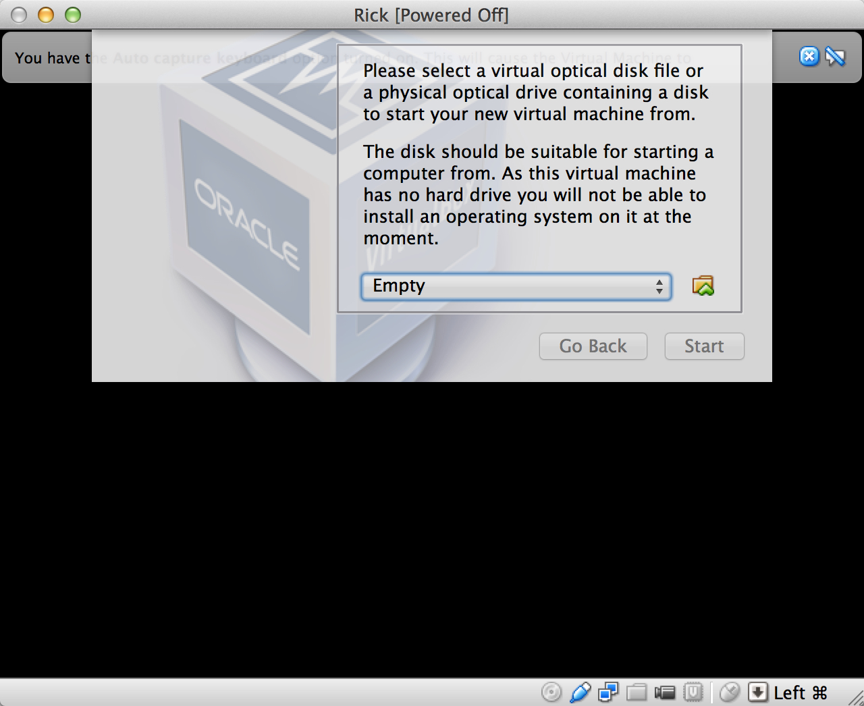The image size is (864, 706).
Task: Click the keyboard capture arrow icon
Action: 758,693
